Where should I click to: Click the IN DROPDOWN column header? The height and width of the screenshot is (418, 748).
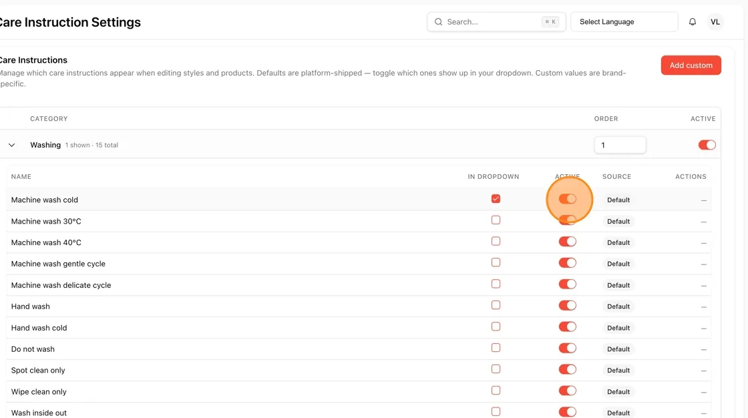(494, 176)
